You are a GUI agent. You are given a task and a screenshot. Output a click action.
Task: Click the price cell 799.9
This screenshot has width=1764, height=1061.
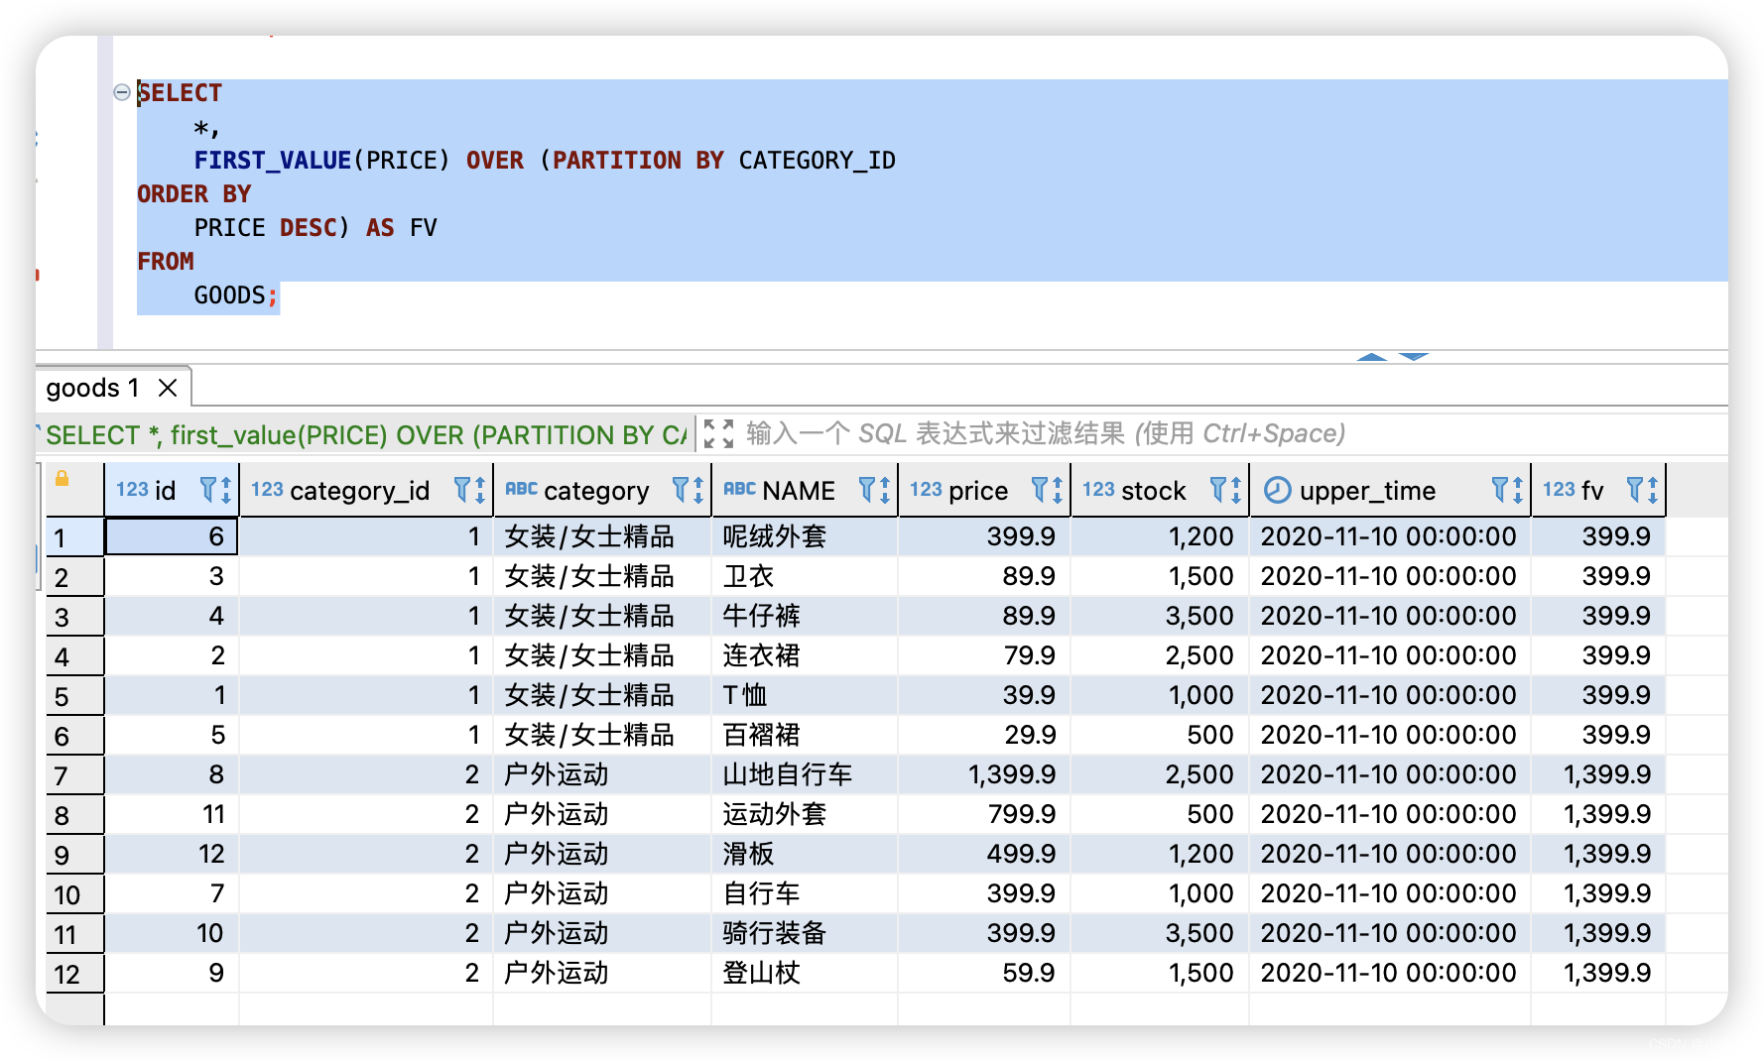tap(984, 814)
